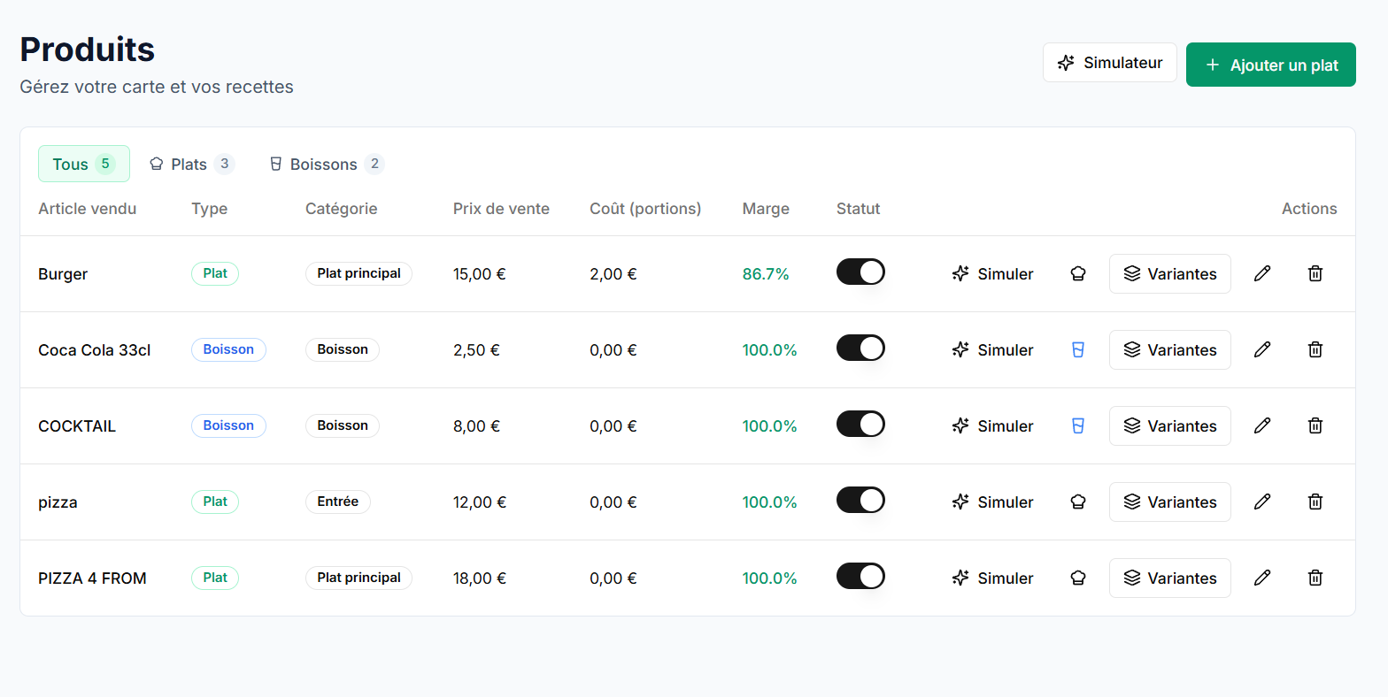Click the Ajouter un plat button

(1270, 65)
